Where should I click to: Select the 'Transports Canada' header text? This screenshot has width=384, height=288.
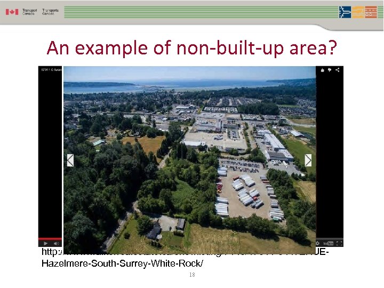tap(51, 12)
